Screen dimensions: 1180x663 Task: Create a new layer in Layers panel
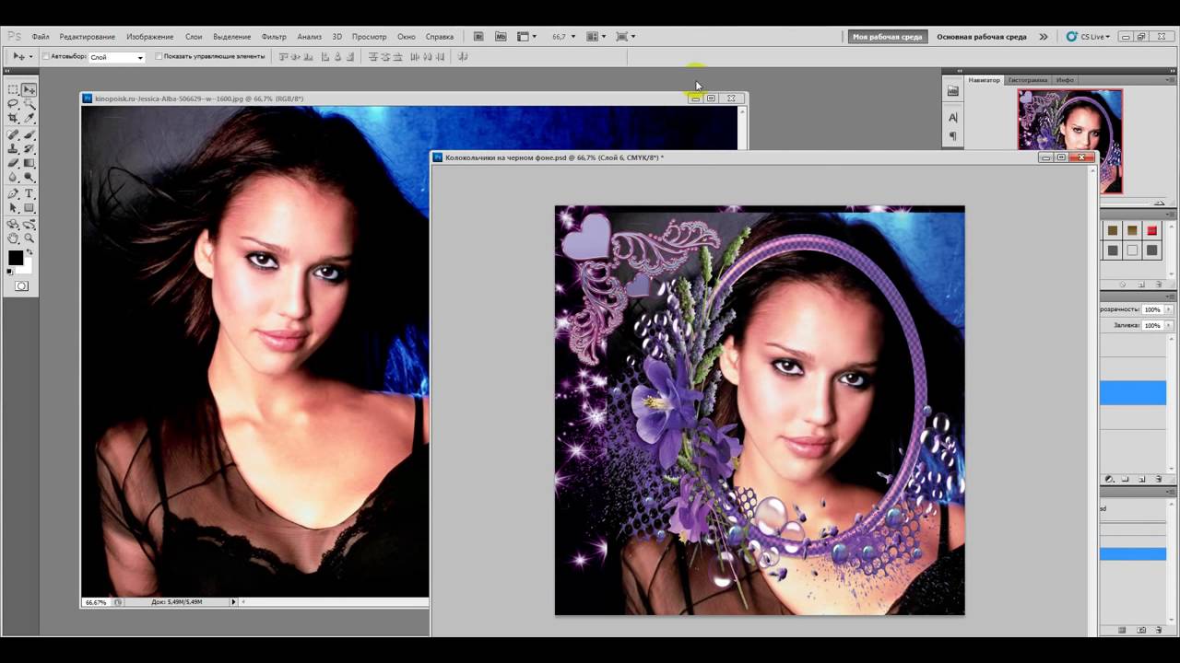(x=1142, y=480)
